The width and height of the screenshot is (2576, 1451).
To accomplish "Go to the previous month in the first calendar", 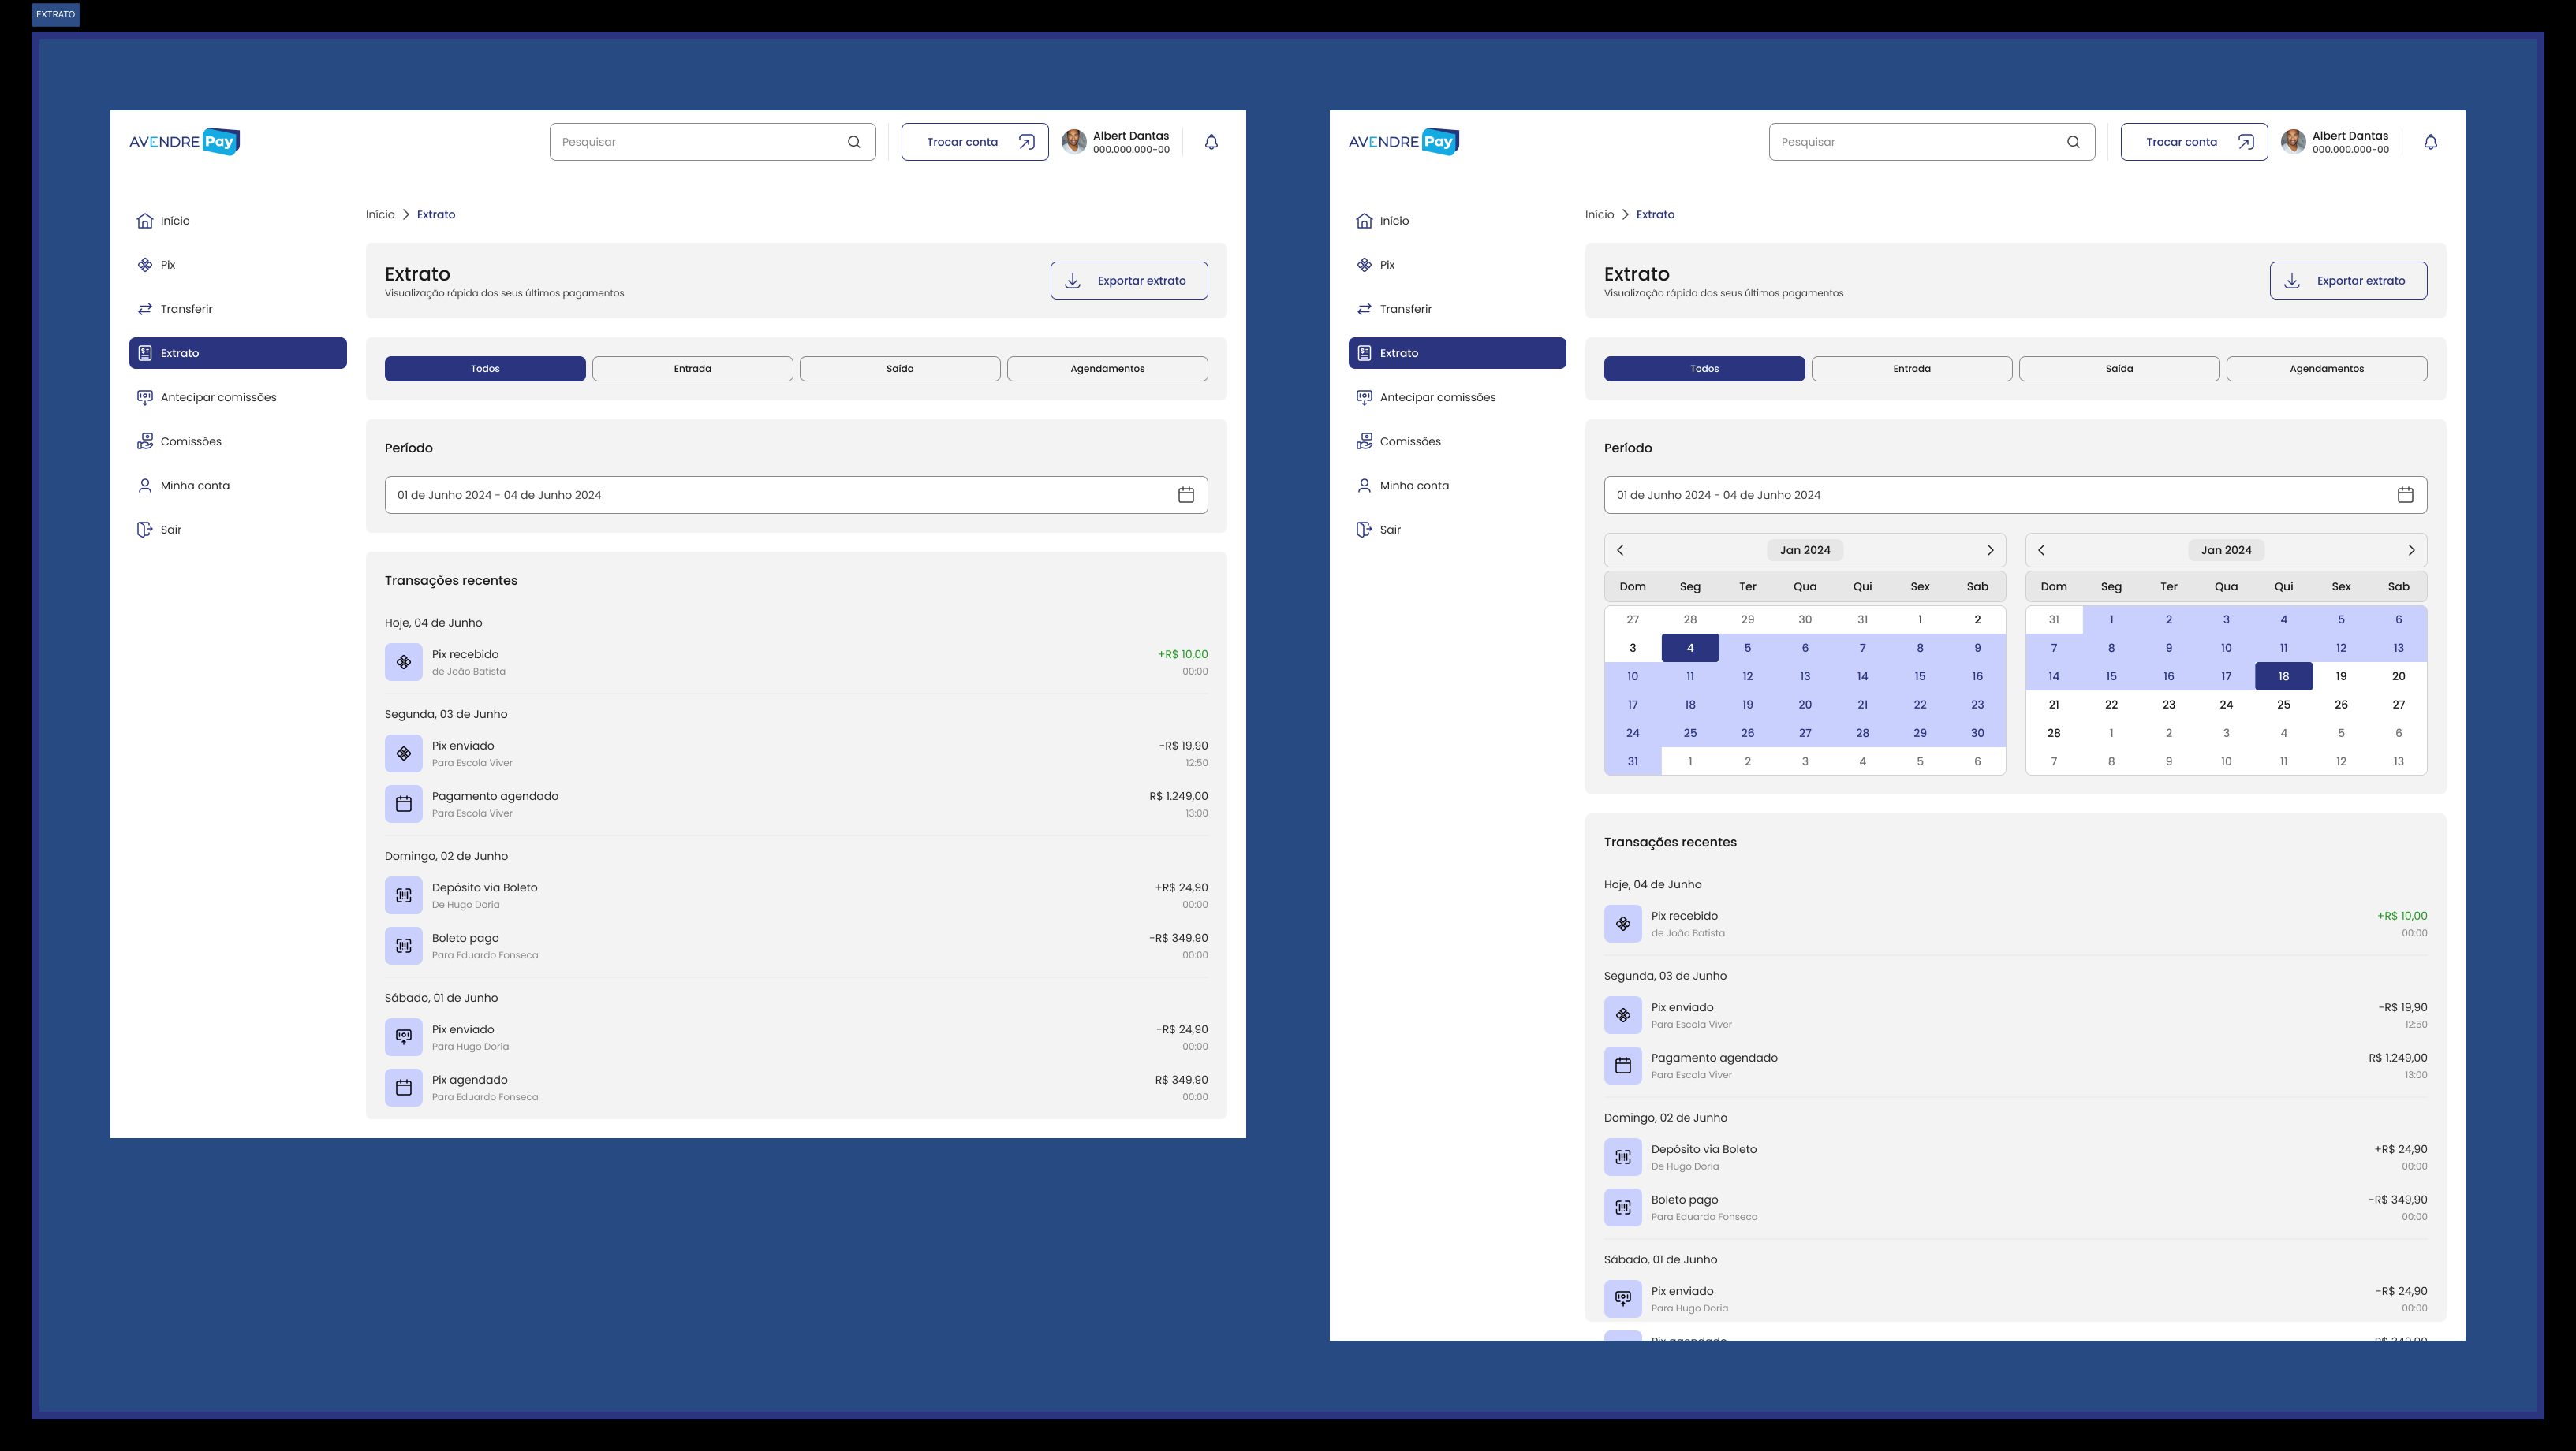I will [x=1620, y=551].
